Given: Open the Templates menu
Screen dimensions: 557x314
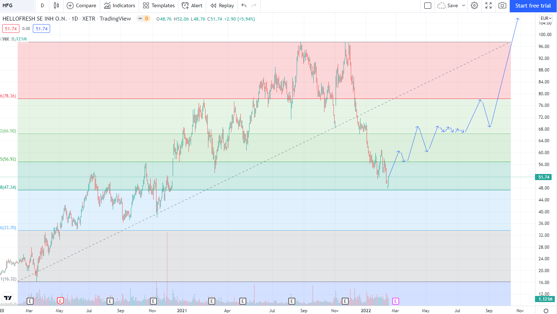Looking at the screenshot, I should (159, 6).
